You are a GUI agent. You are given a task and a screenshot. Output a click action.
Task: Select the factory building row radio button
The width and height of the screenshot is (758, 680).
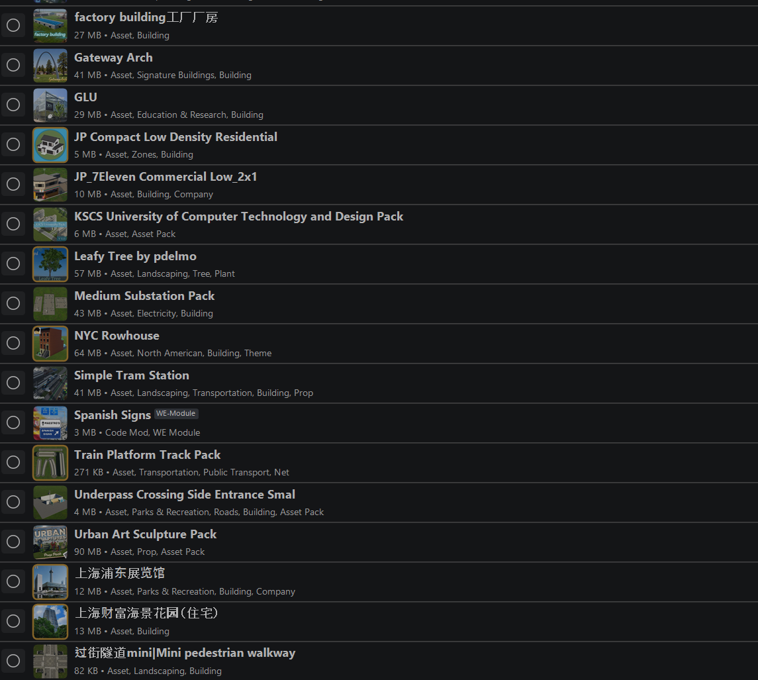13,25
